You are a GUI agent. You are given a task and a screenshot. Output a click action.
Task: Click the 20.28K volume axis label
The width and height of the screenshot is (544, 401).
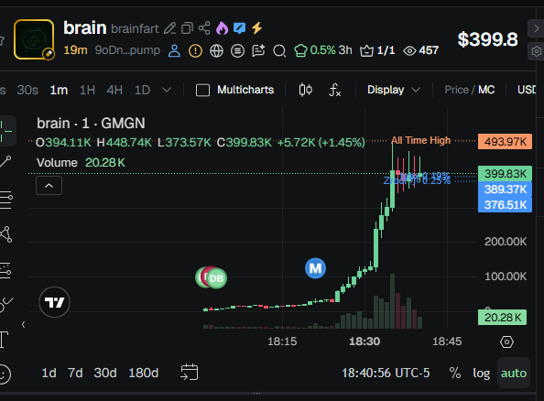[x=502, y=318]
